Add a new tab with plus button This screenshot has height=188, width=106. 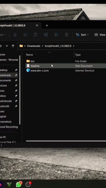tap(47, 26)
